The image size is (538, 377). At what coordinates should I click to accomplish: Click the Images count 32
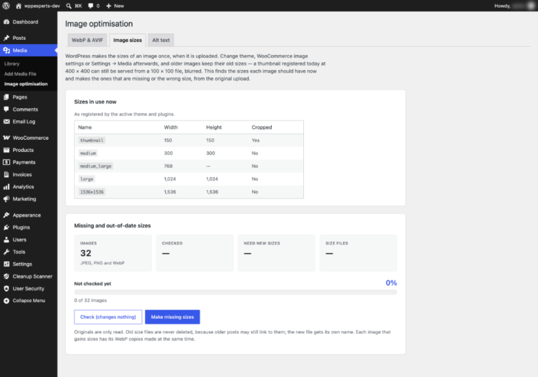[x=85, y=253]
